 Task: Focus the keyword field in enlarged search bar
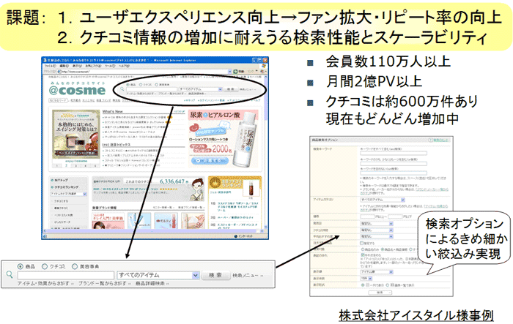pyautogui.click(x=66, y=275)
